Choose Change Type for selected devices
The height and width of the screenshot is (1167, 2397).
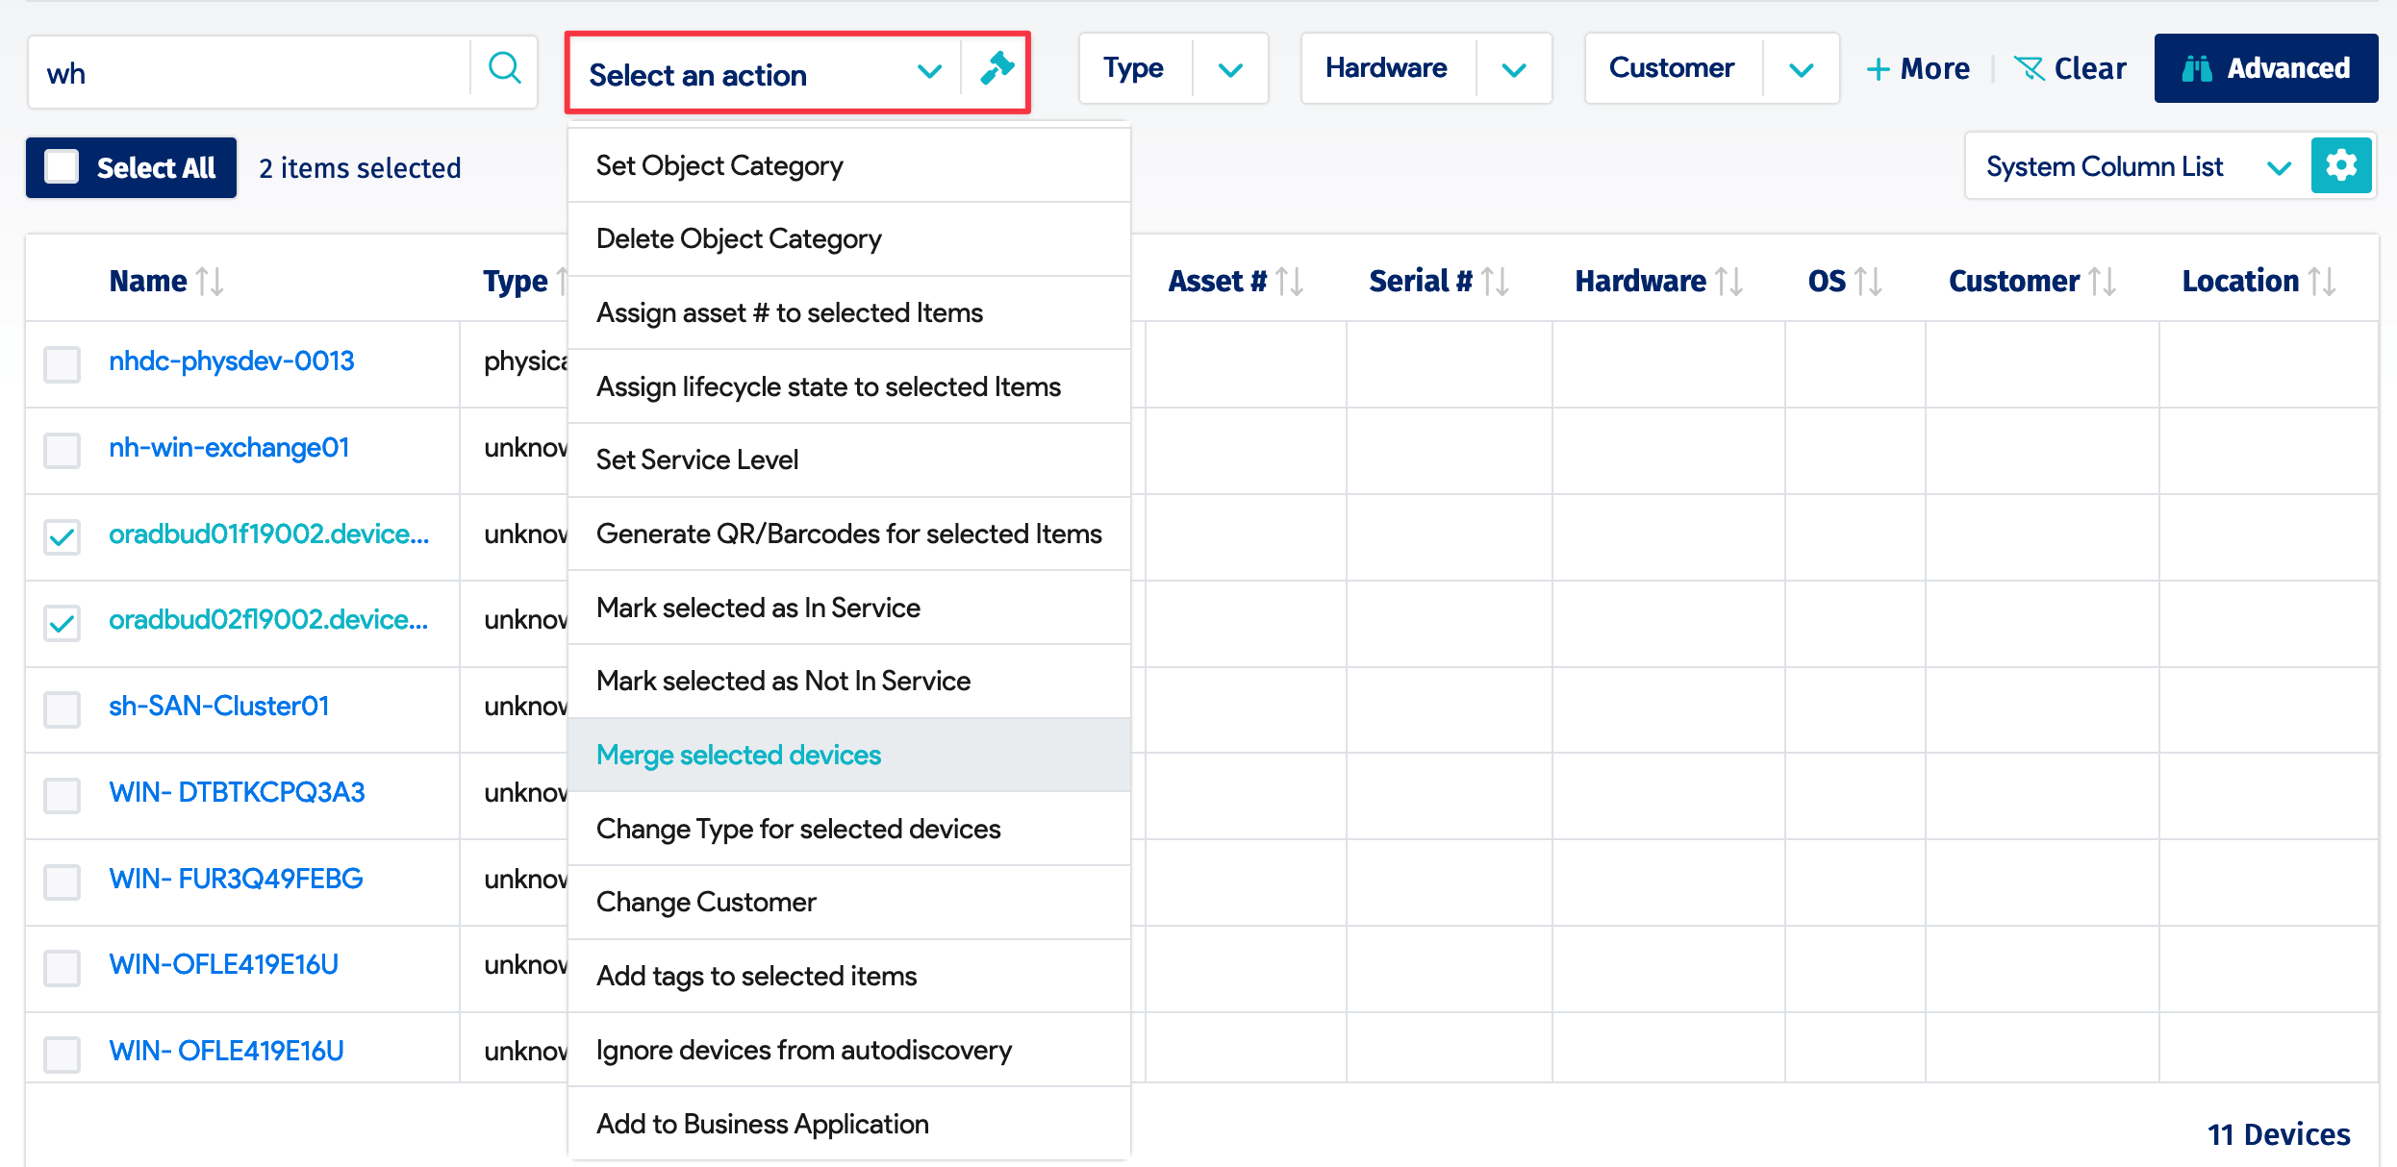(x=849, y=829)
